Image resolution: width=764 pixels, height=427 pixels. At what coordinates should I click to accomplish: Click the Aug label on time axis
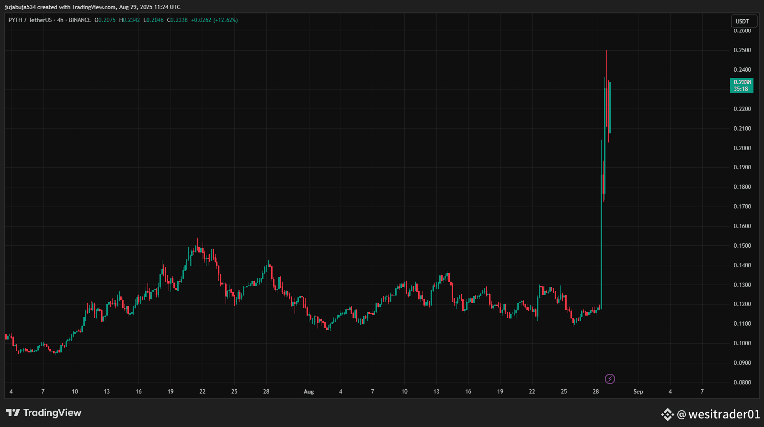(309, 392)
